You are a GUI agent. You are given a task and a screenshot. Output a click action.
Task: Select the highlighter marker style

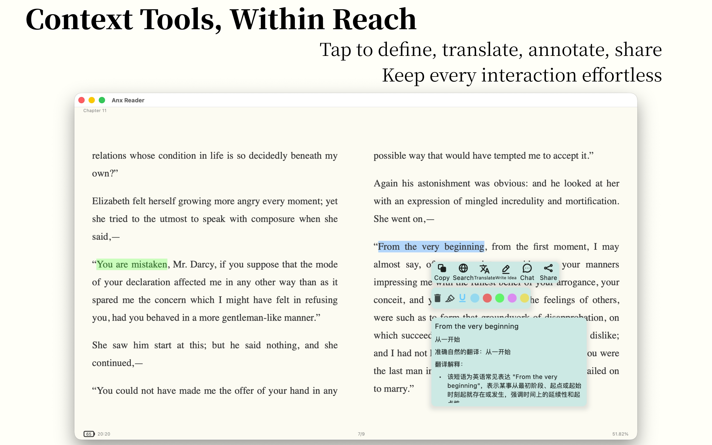point(450,298)
